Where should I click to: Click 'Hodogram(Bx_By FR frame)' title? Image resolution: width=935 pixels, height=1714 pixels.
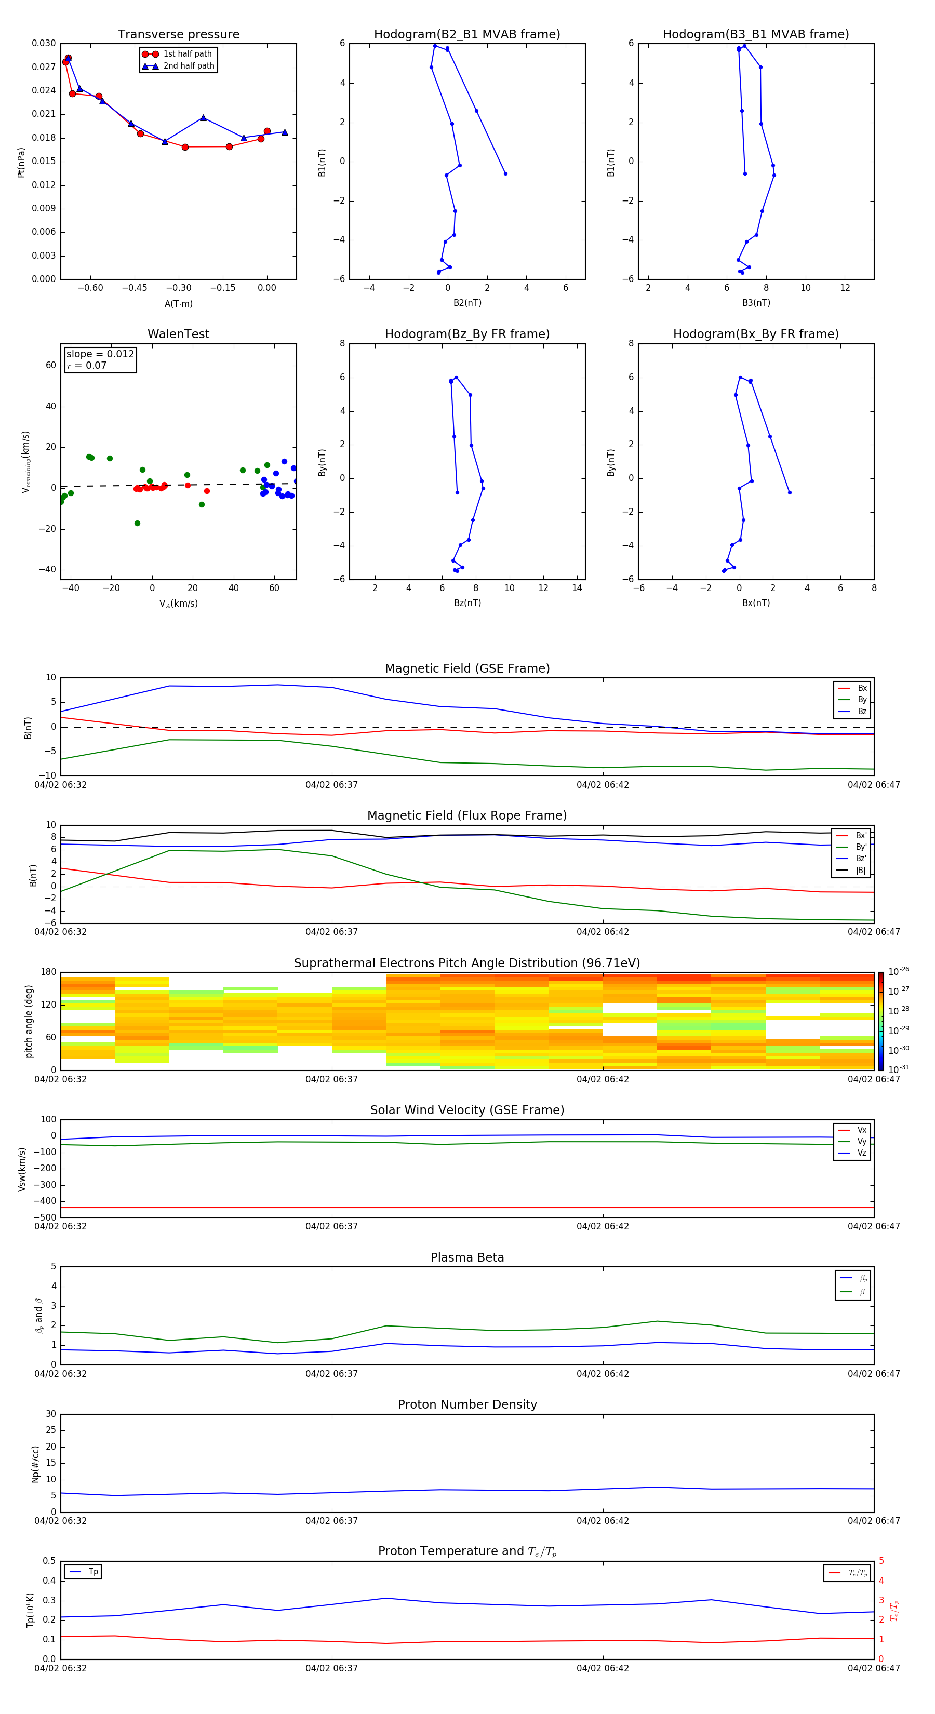[x=756, y=334]
